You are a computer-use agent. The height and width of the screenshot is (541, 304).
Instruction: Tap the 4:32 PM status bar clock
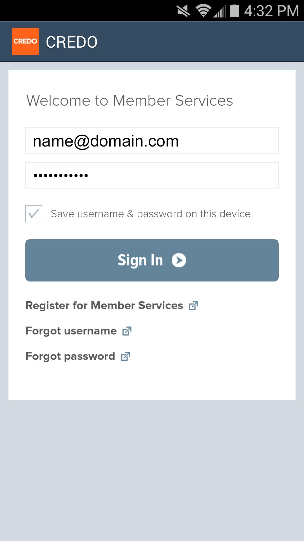[271, 11]
